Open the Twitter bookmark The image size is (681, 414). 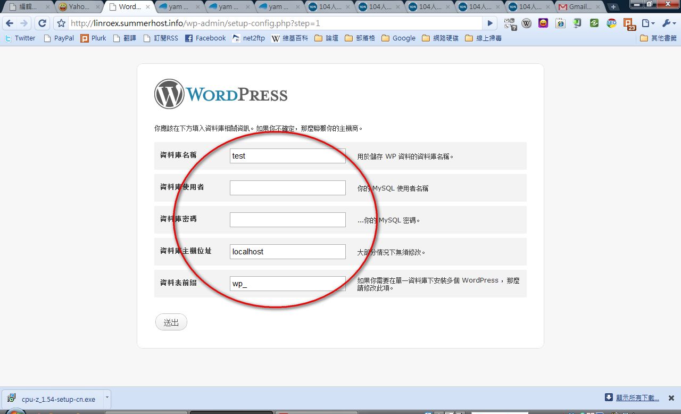pyautogui.click(x=20, y=38)
